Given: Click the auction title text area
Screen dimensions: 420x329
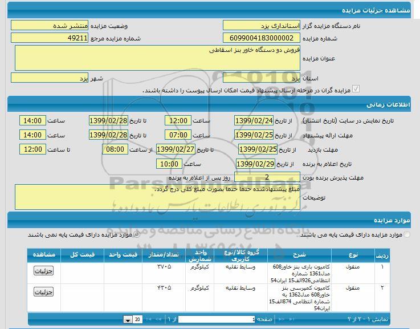Looking at the screenshot, I should [157, 58].
